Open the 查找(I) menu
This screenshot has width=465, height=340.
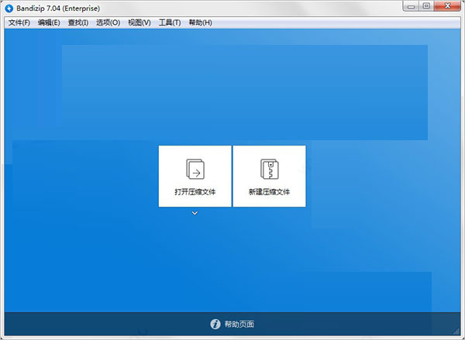78,22
